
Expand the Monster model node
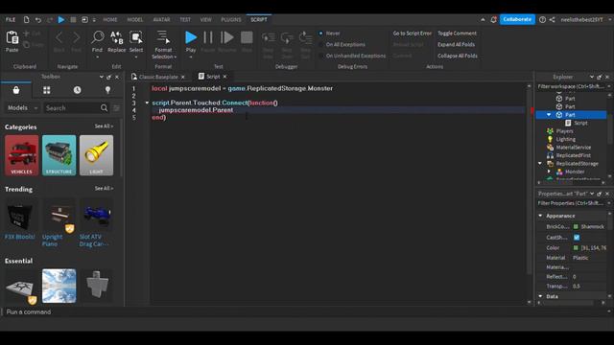coord(549,172)
